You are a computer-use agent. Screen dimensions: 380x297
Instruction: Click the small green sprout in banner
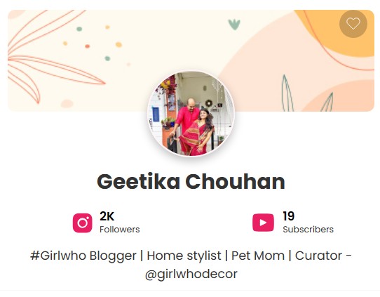pyautogui.click(x=234, y=25)
